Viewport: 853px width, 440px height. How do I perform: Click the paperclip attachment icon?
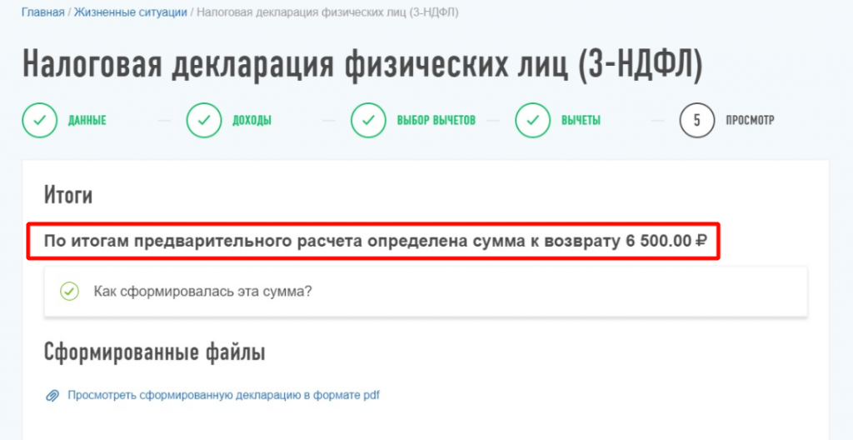click(x=52, y=396)
